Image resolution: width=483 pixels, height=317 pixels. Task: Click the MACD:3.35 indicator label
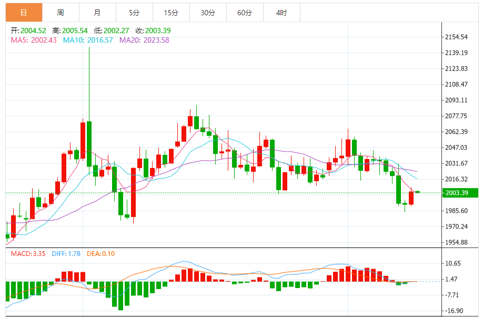28,253
